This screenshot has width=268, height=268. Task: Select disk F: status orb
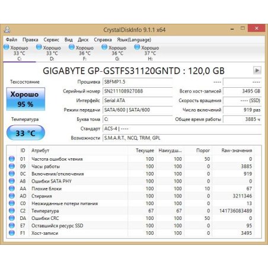pyautogui.click(x=72, y=47)
